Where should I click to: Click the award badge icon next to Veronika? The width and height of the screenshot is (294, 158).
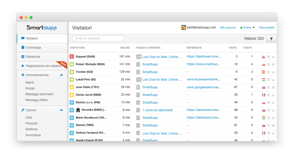(x=78, y=110)
